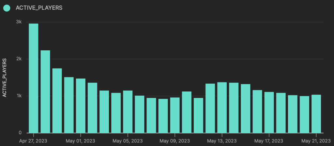Select the May 04 bar just before May 05

pos(116,113)
